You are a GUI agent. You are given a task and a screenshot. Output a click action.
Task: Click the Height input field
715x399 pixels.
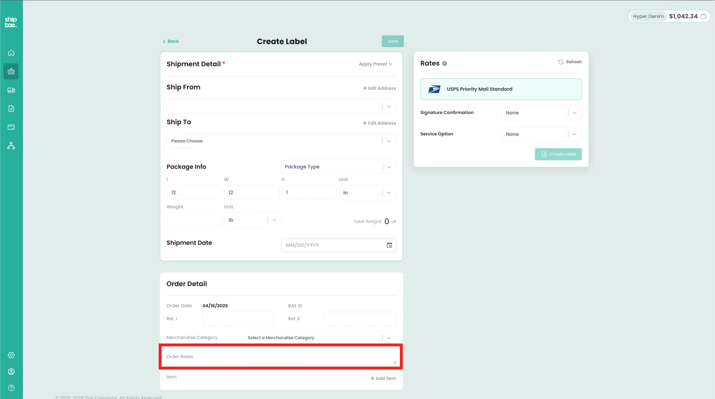point(309,192)
